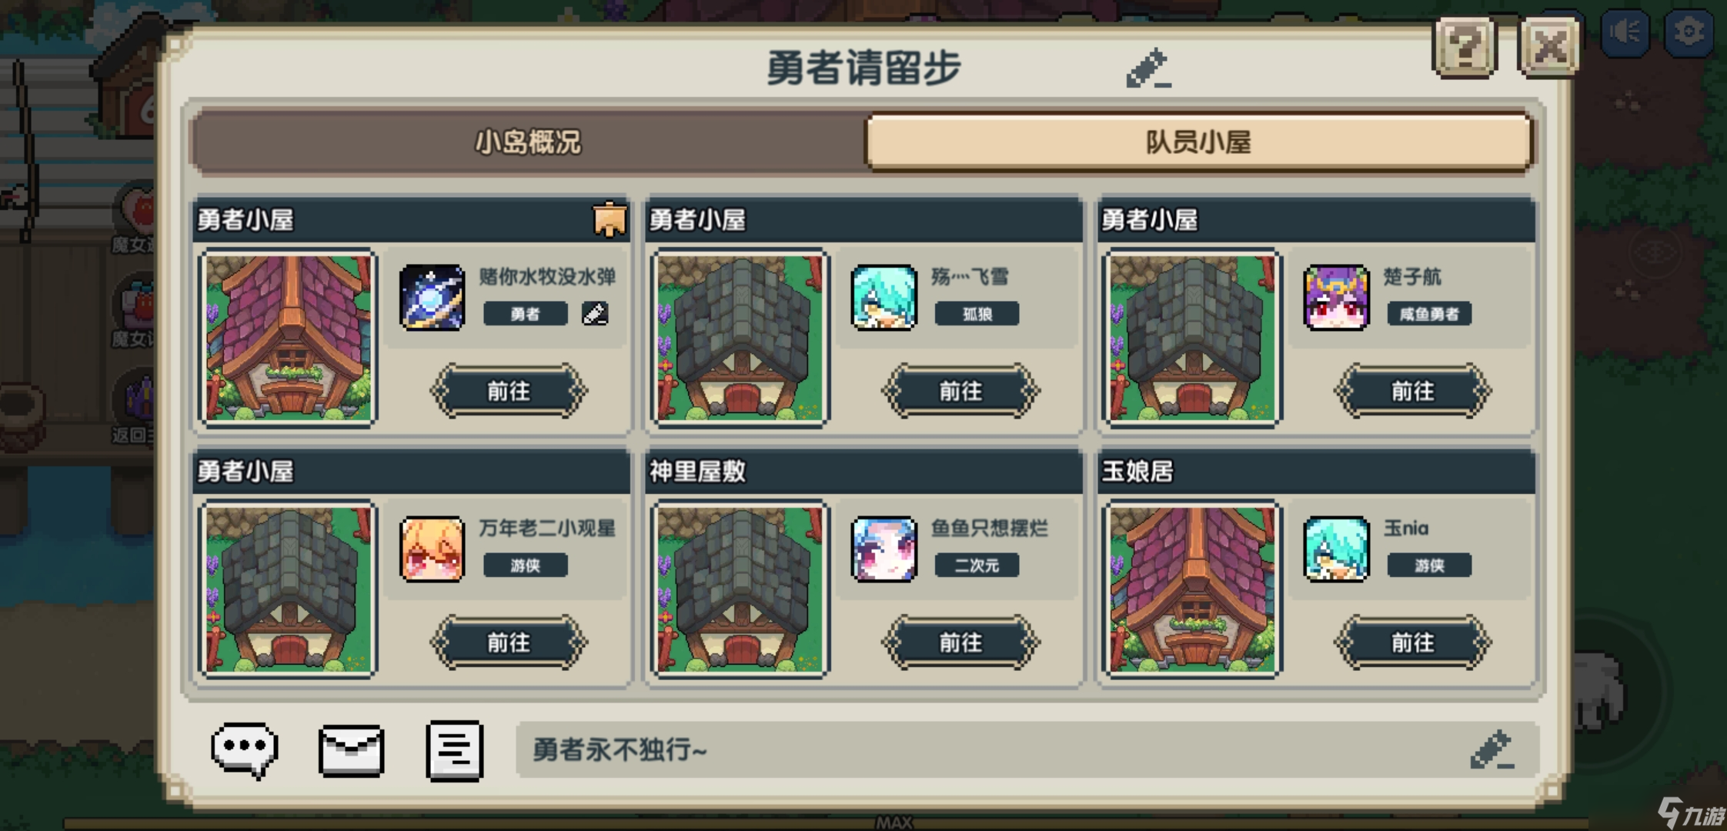Open the help question mark icon
Image resolution: width=1727 pixels, height=831 pixels.
(x=1464, y=48)
